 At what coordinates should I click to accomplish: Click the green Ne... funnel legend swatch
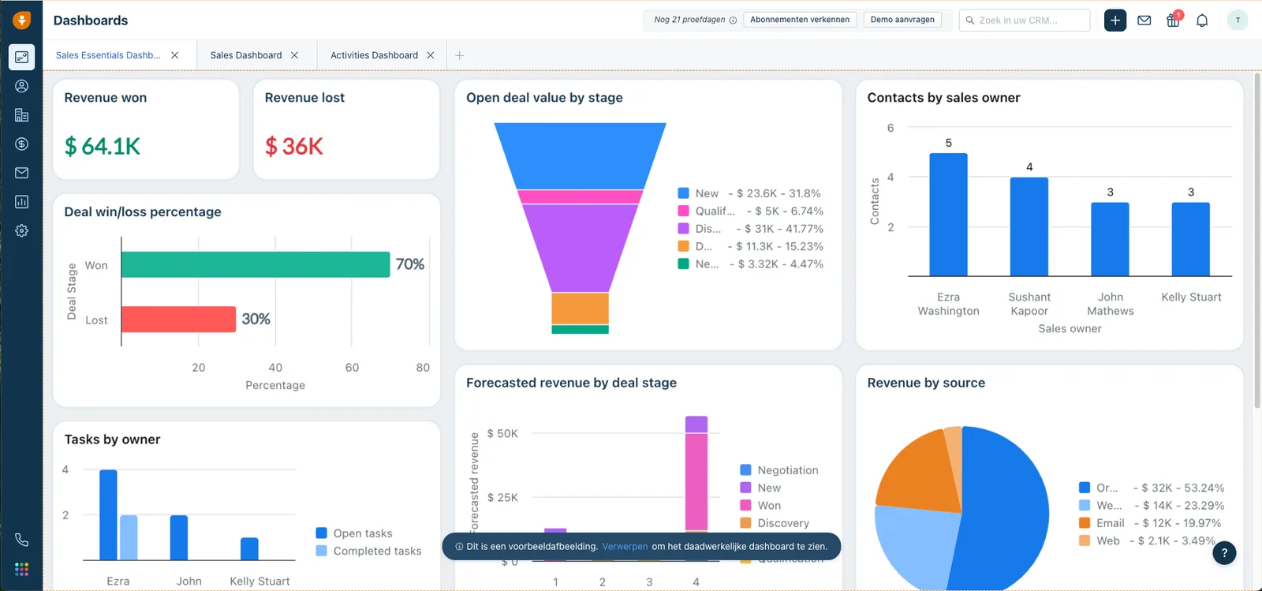684,264
